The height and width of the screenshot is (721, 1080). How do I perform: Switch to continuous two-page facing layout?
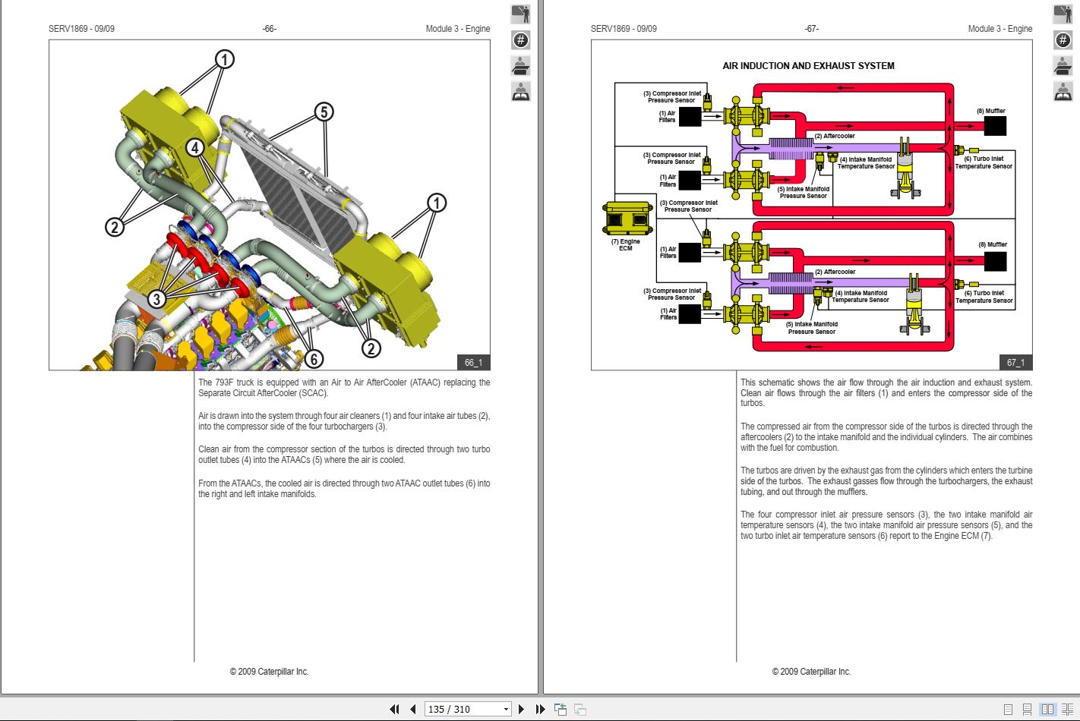click(x=1067, y=710)
